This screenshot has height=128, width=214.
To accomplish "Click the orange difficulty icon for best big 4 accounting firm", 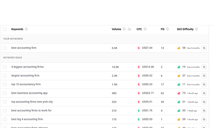I will [179, 119].
